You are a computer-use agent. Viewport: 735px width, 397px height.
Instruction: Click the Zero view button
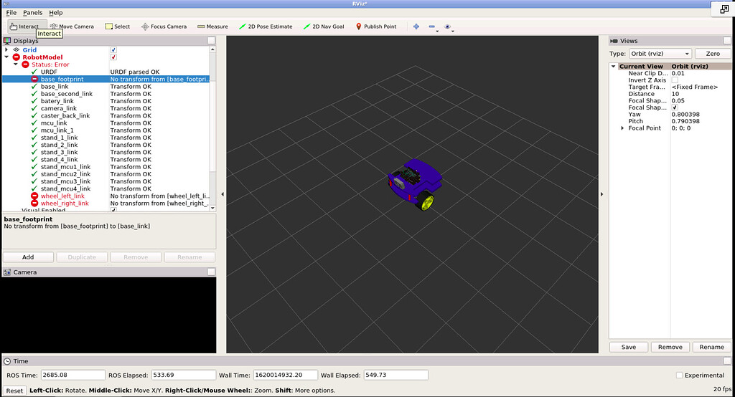tap(713, 53)
